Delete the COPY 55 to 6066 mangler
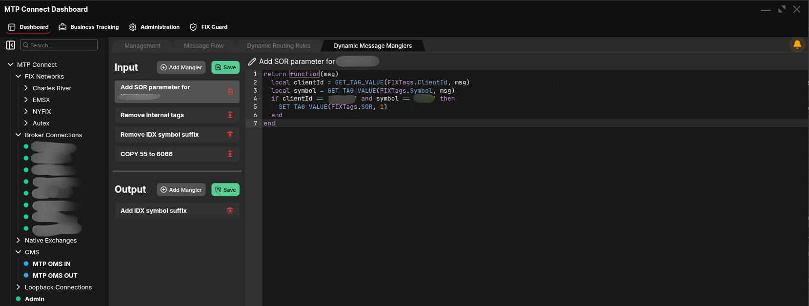Screen dimensions: 809x306 click(x=230, y=154)
